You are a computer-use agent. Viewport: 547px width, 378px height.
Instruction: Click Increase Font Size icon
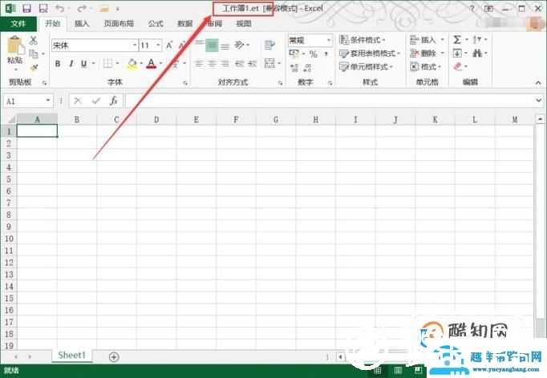coord(169,45)
